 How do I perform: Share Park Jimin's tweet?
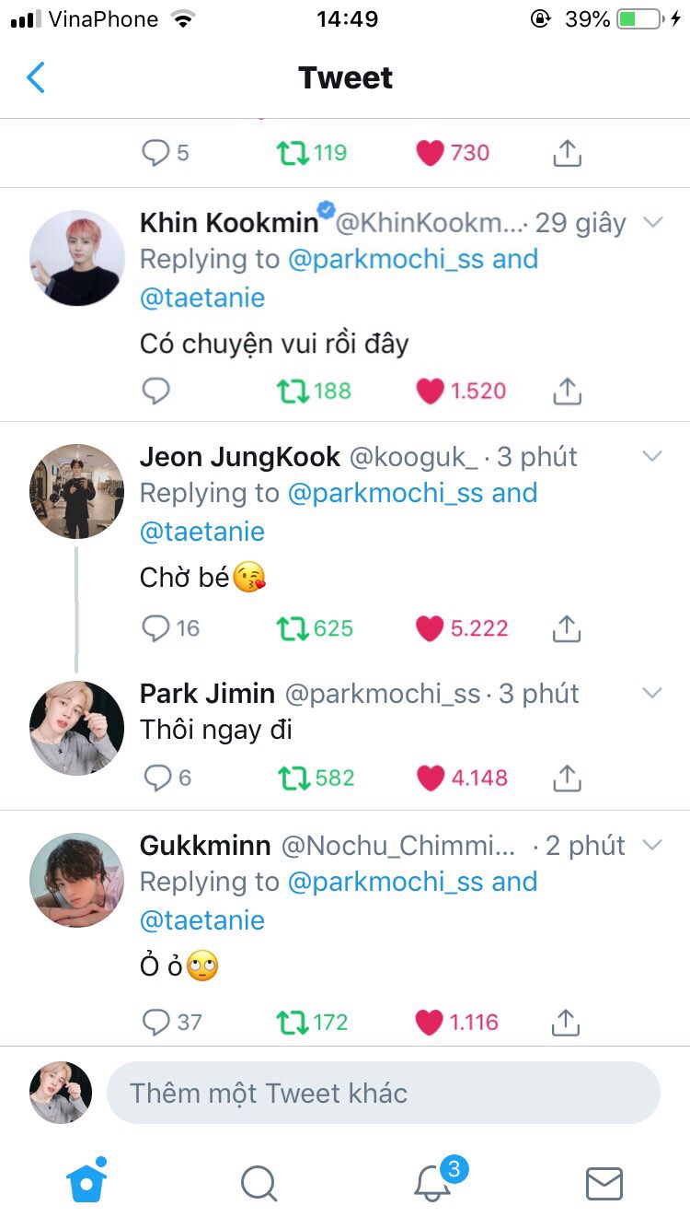coord(567,778)
